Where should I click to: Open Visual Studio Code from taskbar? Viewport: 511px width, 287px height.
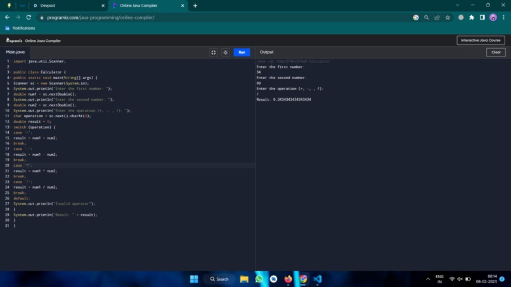click(x=318, y=279)
